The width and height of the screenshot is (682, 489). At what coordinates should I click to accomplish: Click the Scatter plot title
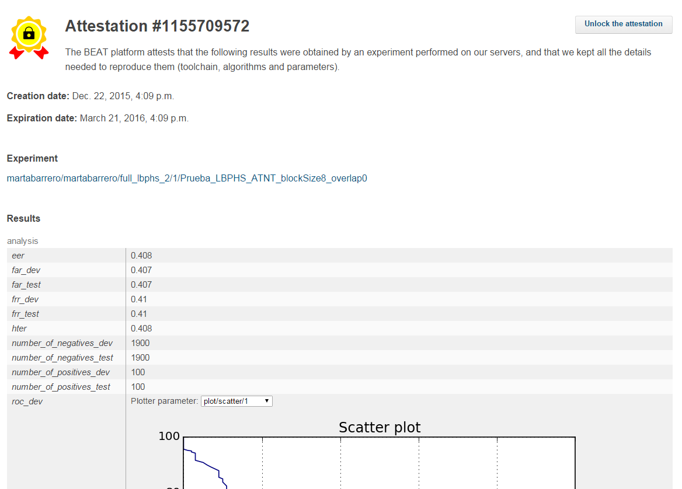click(380, 427)
